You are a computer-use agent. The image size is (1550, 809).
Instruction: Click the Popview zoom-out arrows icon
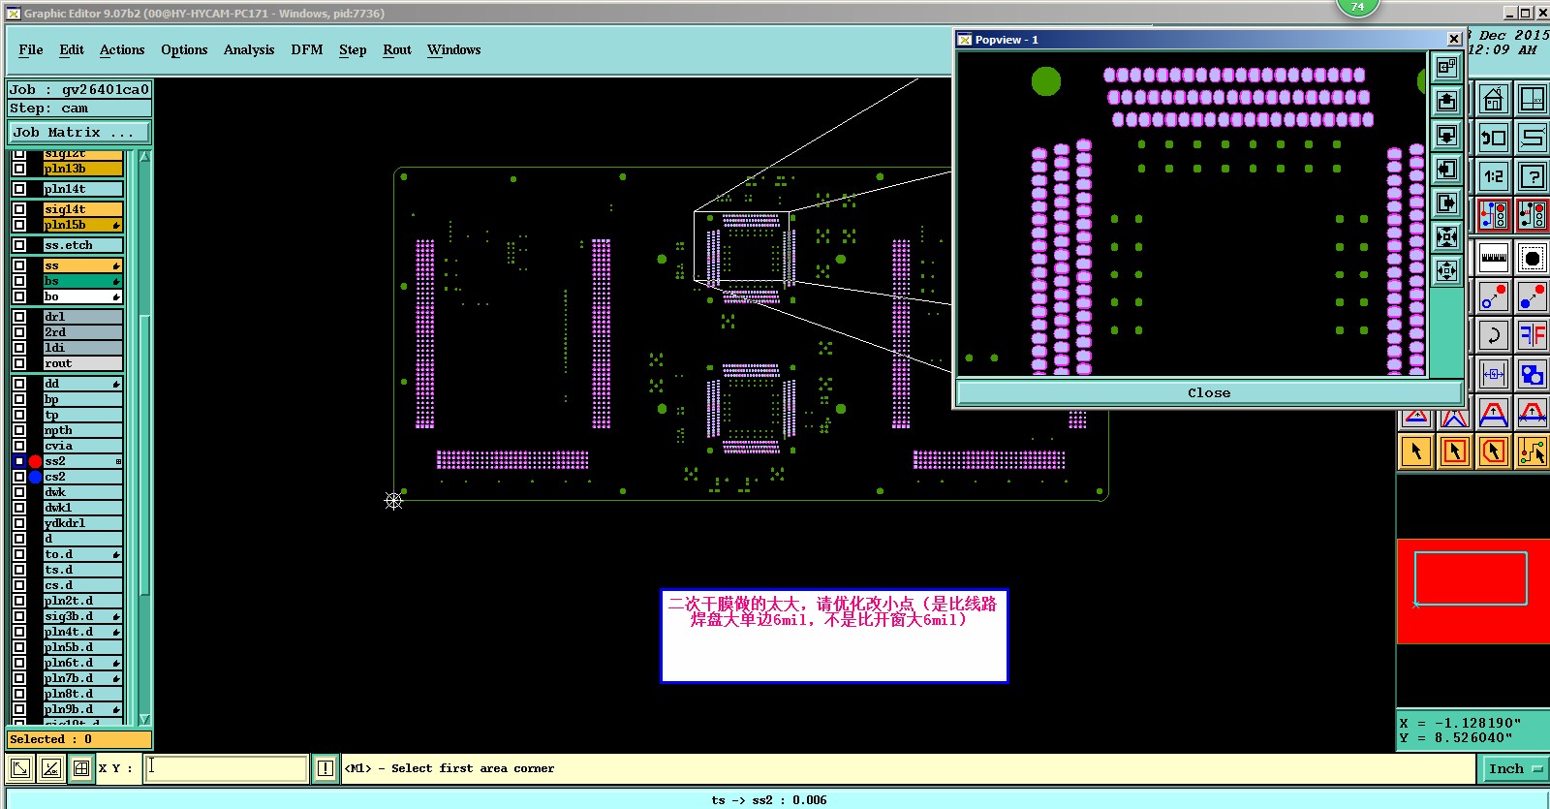pos(1446,270)
